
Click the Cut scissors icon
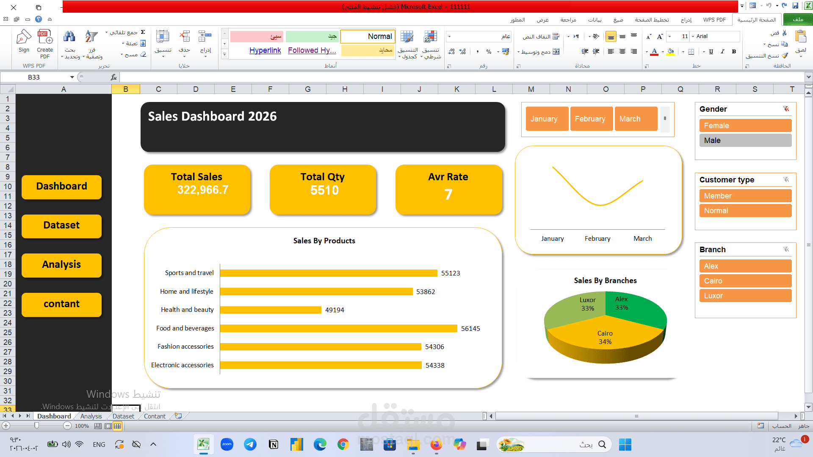(784, 33)
